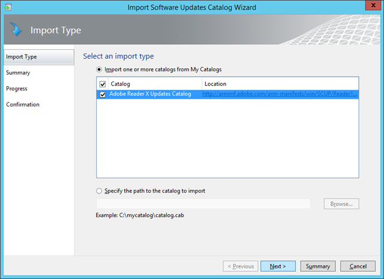Image resolution: width=384 pixels, height=279 pixels.
Task: Select Specify the path to catalog radio button
Action: click(x=99, y=191)
